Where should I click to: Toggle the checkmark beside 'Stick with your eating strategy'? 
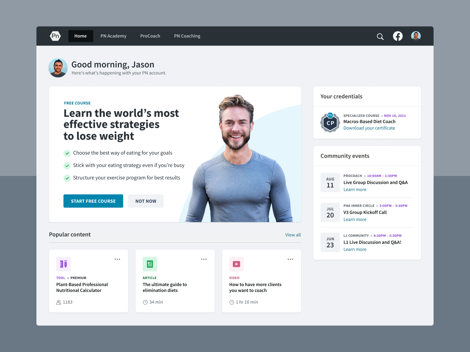click(67, 165)
